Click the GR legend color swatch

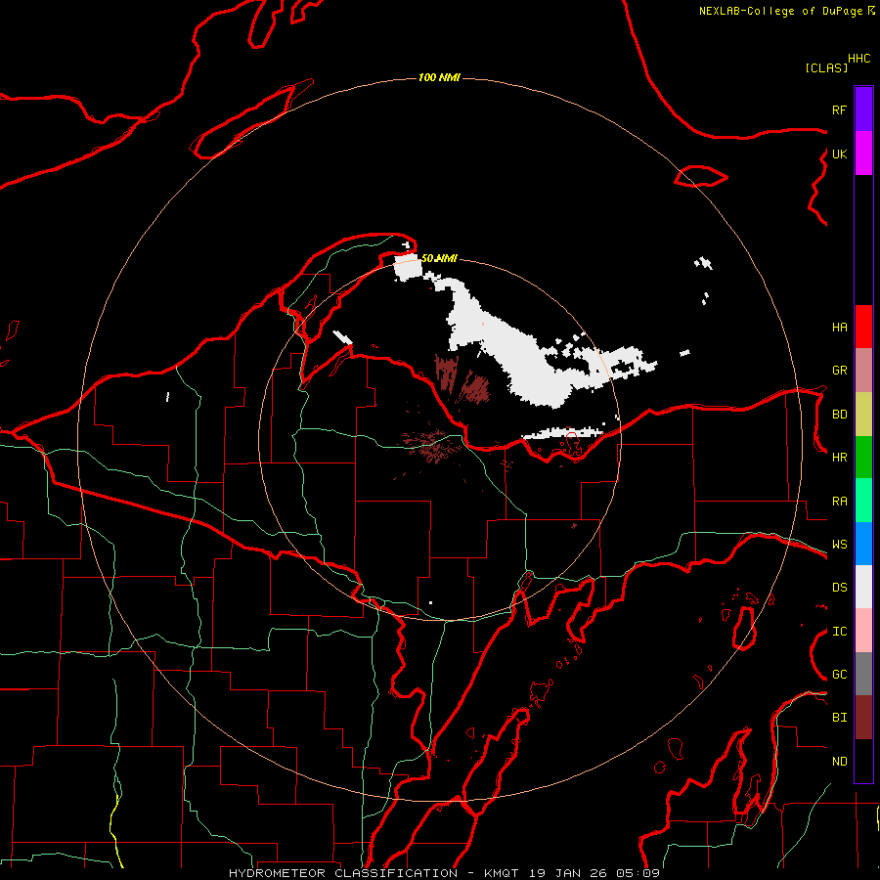tap(863, 371)
